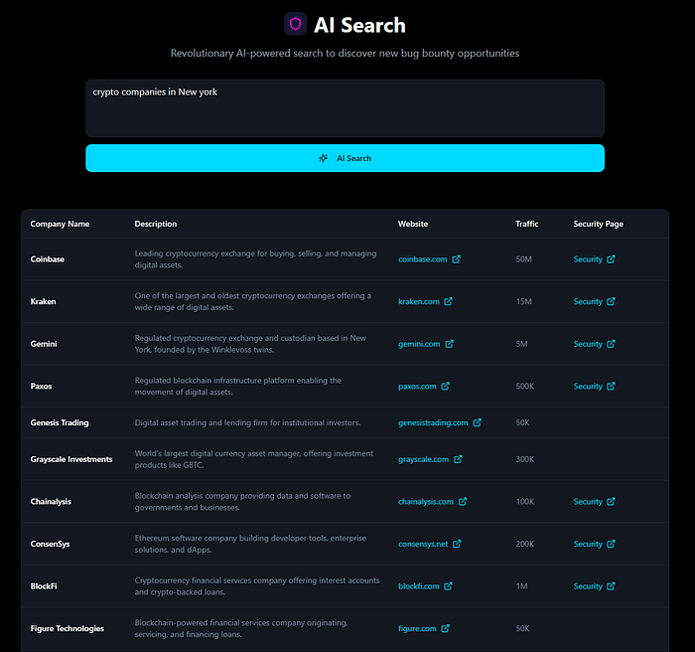The image size is (695, 652).
Task: Click the cyan AI Search button
Action: 345,158
